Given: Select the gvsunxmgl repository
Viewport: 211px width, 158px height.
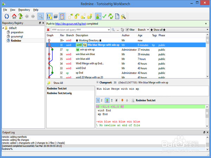Looking at the screenshot, I should 17,37.
